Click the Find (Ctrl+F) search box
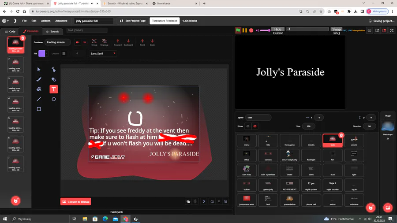 point(87,30)
